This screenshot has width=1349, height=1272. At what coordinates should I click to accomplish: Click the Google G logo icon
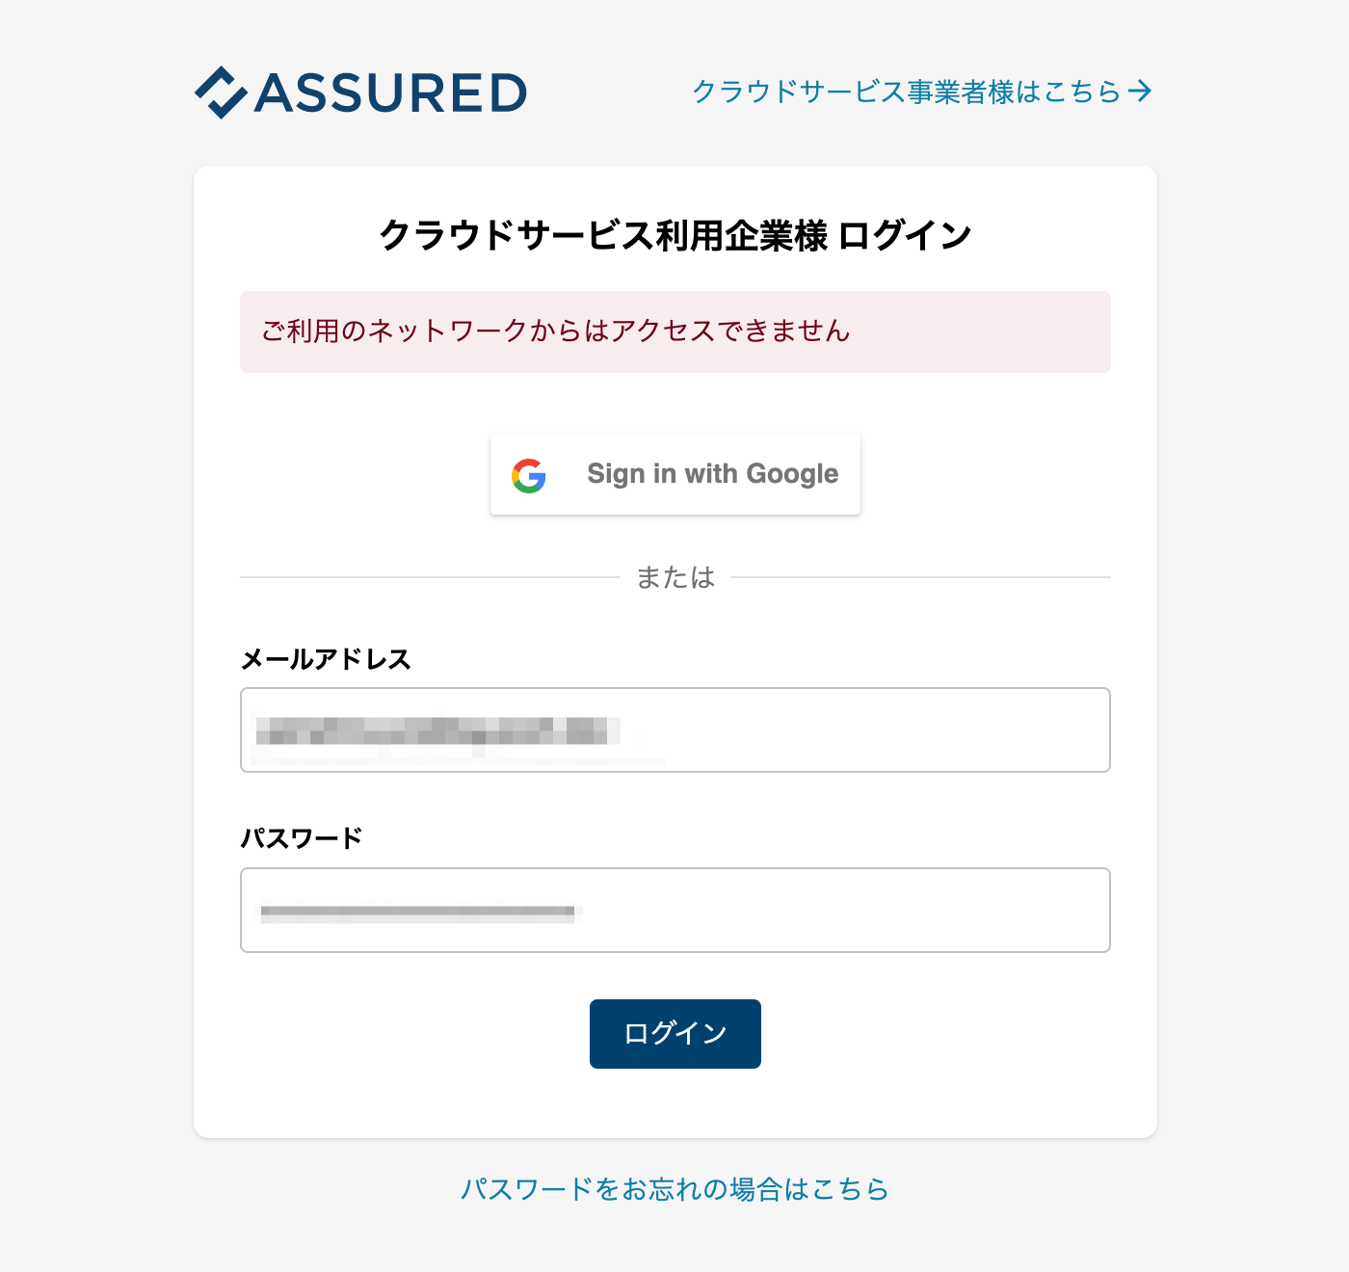[x=529, y=475]
